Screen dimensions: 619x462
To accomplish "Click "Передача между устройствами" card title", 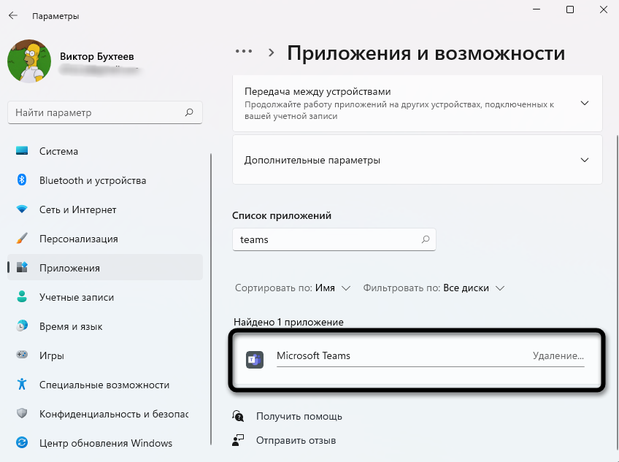I will click(x=318, y=92).
